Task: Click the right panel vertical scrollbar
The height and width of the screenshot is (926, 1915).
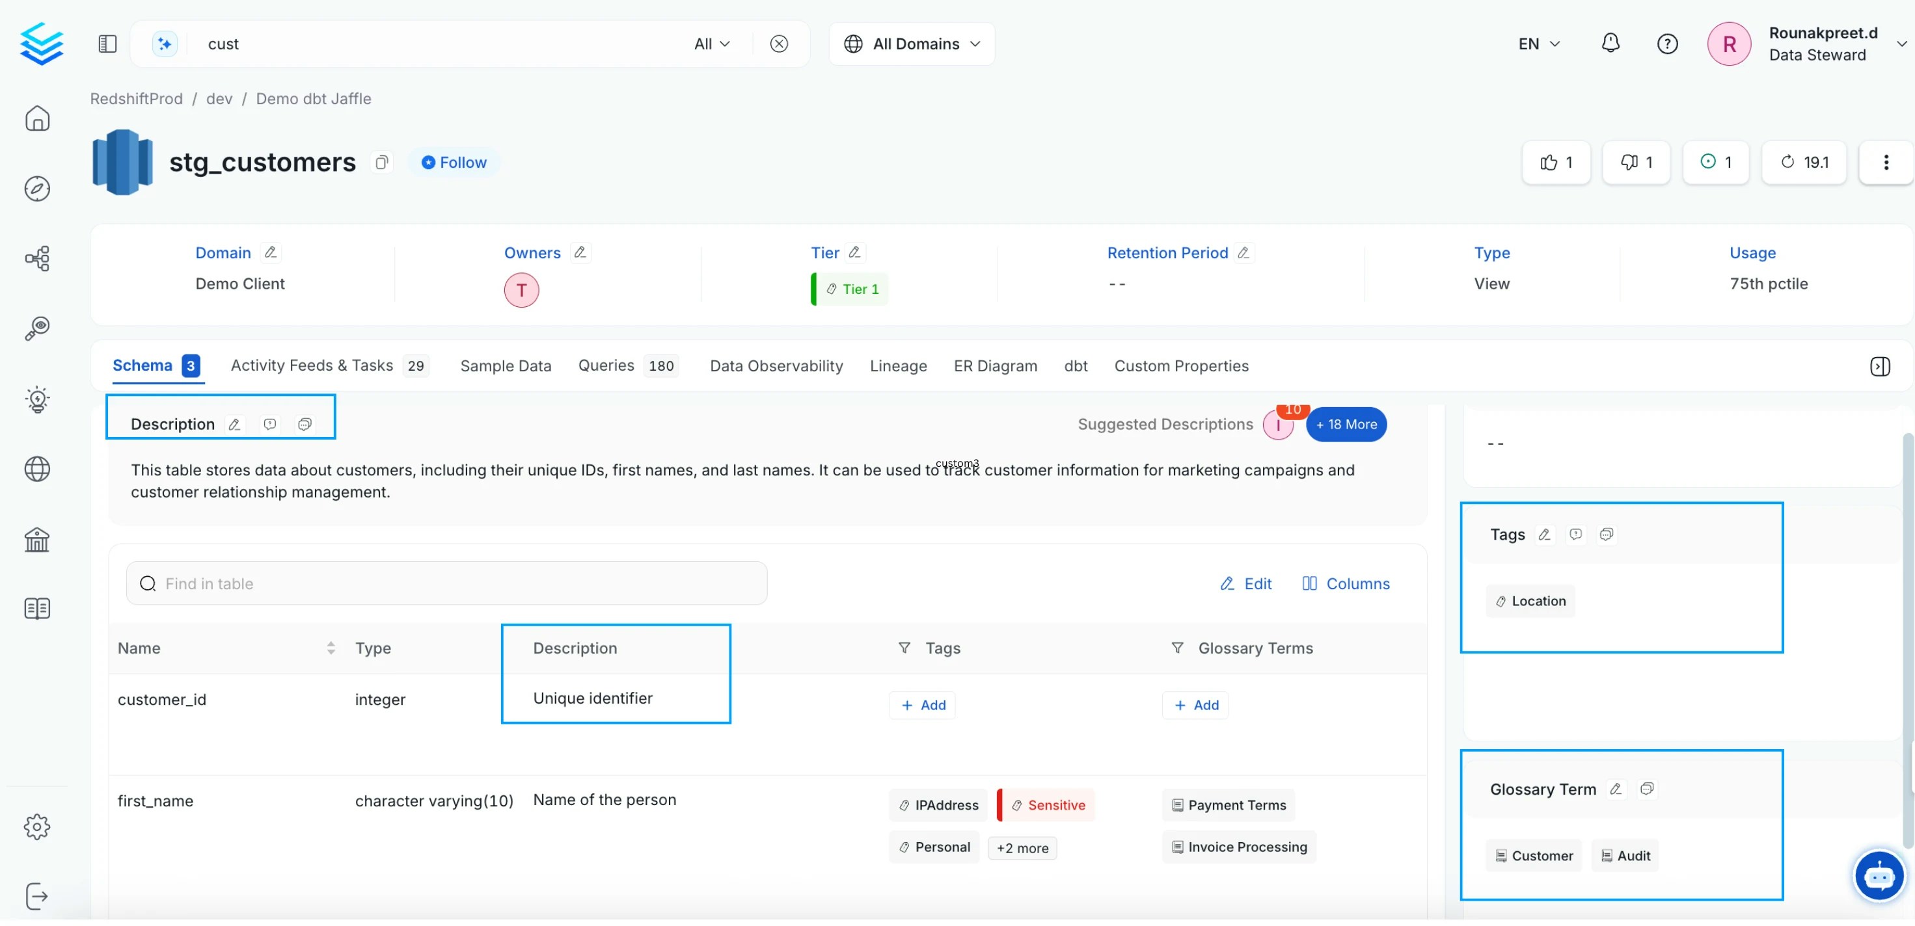Action: [1908, 639]
